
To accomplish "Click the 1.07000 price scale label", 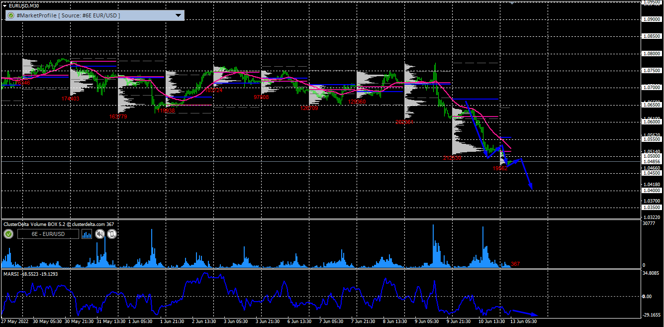I will [651, 88].
